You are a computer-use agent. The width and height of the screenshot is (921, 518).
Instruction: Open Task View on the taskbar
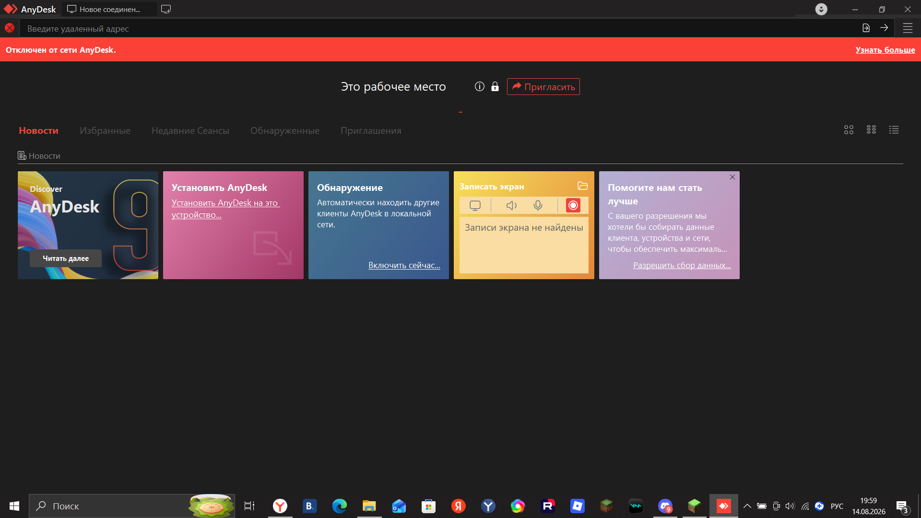coord(249,506)
